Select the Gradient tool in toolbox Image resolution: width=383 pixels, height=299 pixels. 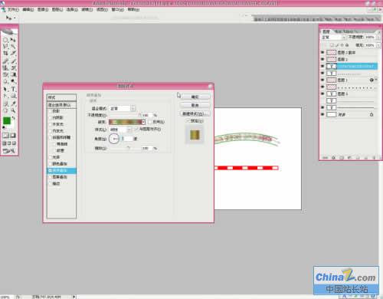coord(13,74)
